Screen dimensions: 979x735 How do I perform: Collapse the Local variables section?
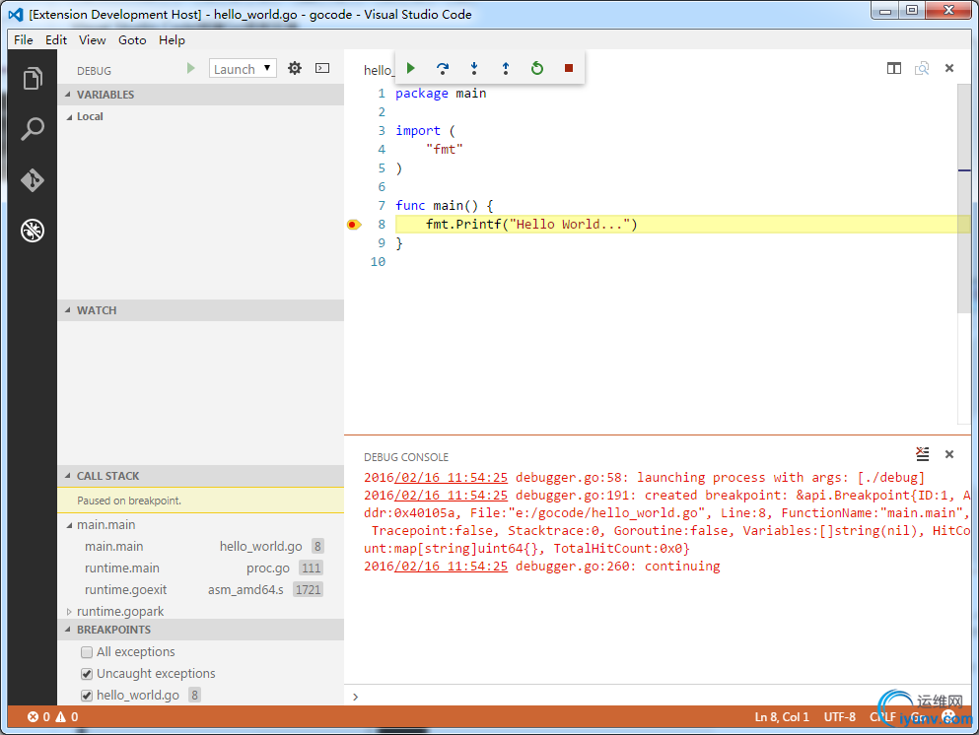click(x=69, y=116)
